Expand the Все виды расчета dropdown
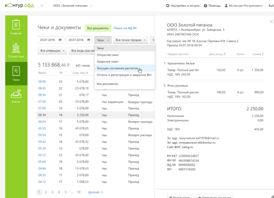This screenshot has width=274, height=198. click(82, 51)
